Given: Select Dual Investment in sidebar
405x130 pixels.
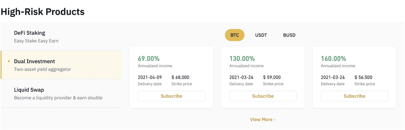Looking at the screenshot, I should 61,65.
